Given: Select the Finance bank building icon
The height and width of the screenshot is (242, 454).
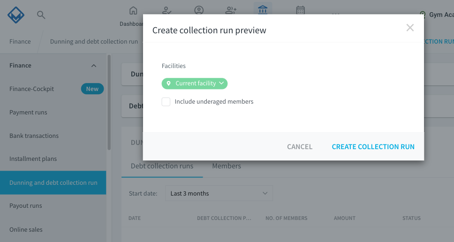Looking at the screenshot, I should click(263, 9).
